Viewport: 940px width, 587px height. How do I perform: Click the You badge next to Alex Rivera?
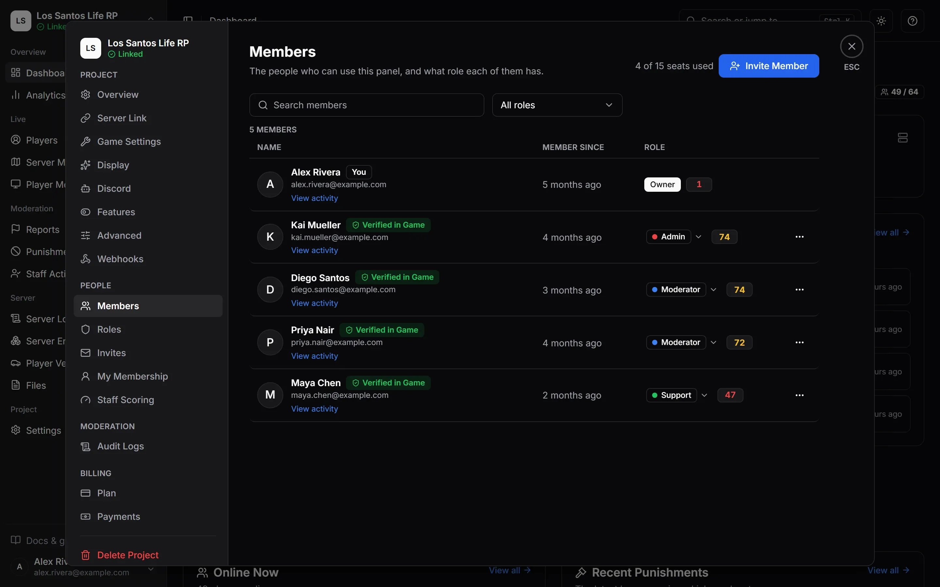click(359, 172)
